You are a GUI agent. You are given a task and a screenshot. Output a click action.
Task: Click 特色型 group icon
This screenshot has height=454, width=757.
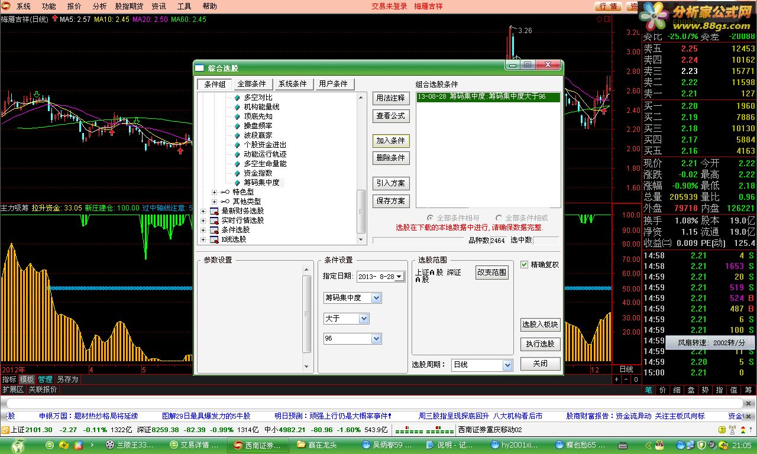pos(225,192)
